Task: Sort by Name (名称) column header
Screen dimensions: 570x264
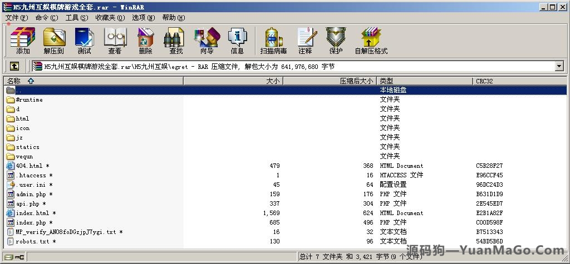Action: pyautogui.click(x=94, y=81)
